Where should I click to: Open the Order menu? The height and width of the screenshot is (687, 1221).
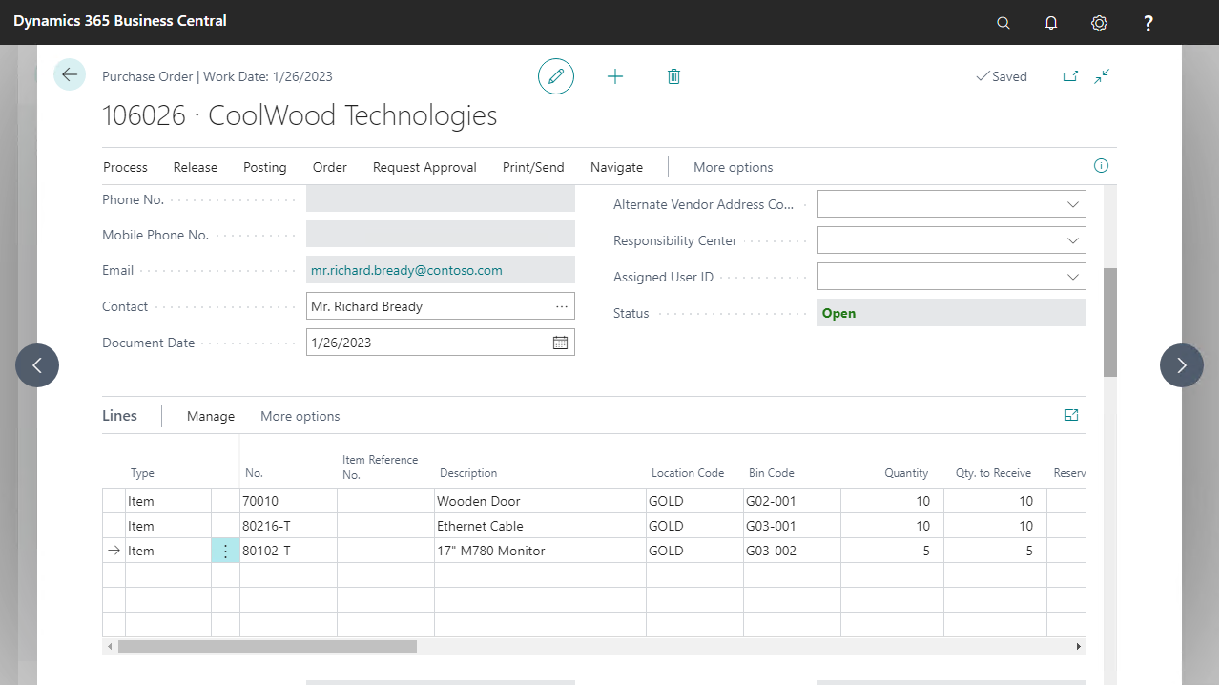(x=330, y=167)
